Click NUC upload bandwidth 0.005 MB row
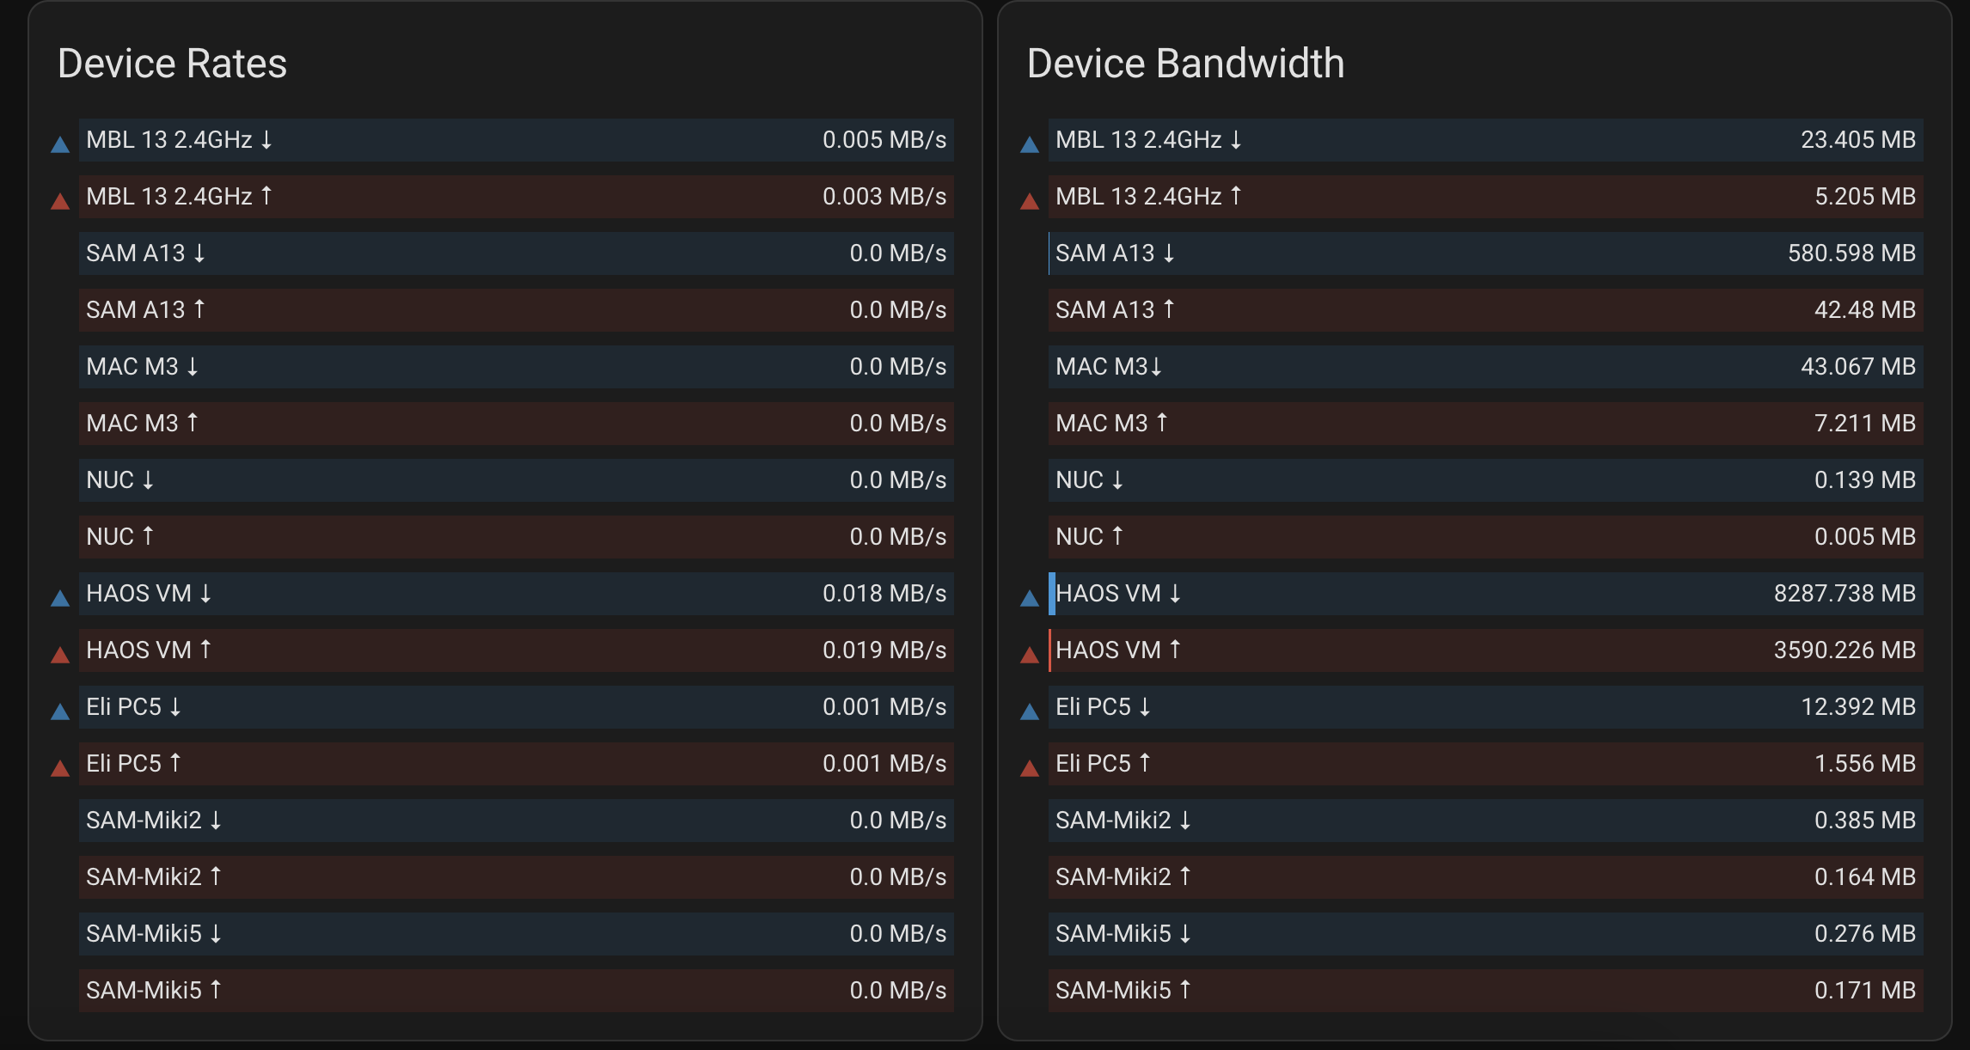This screenshot has height=1050, width=1970. 1485,537
